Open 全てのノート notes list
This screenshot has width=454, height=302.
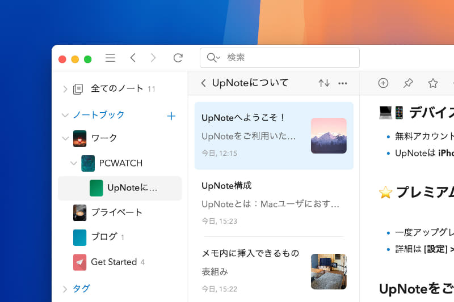click(117, 88)
